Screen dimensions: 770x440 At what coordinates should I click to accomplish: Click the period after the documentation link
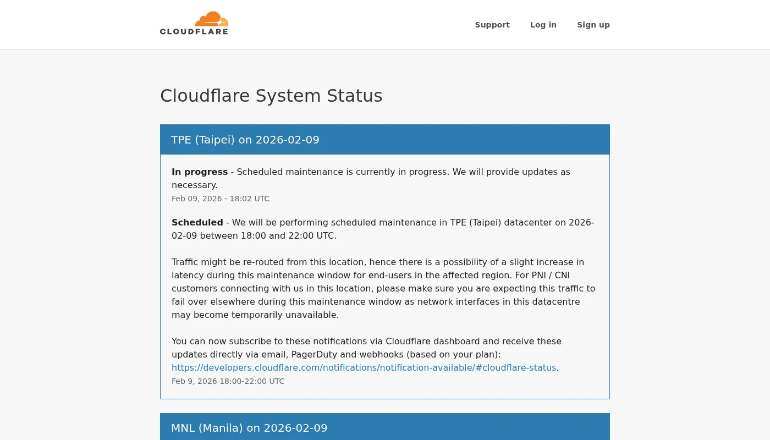click(558, 367)
